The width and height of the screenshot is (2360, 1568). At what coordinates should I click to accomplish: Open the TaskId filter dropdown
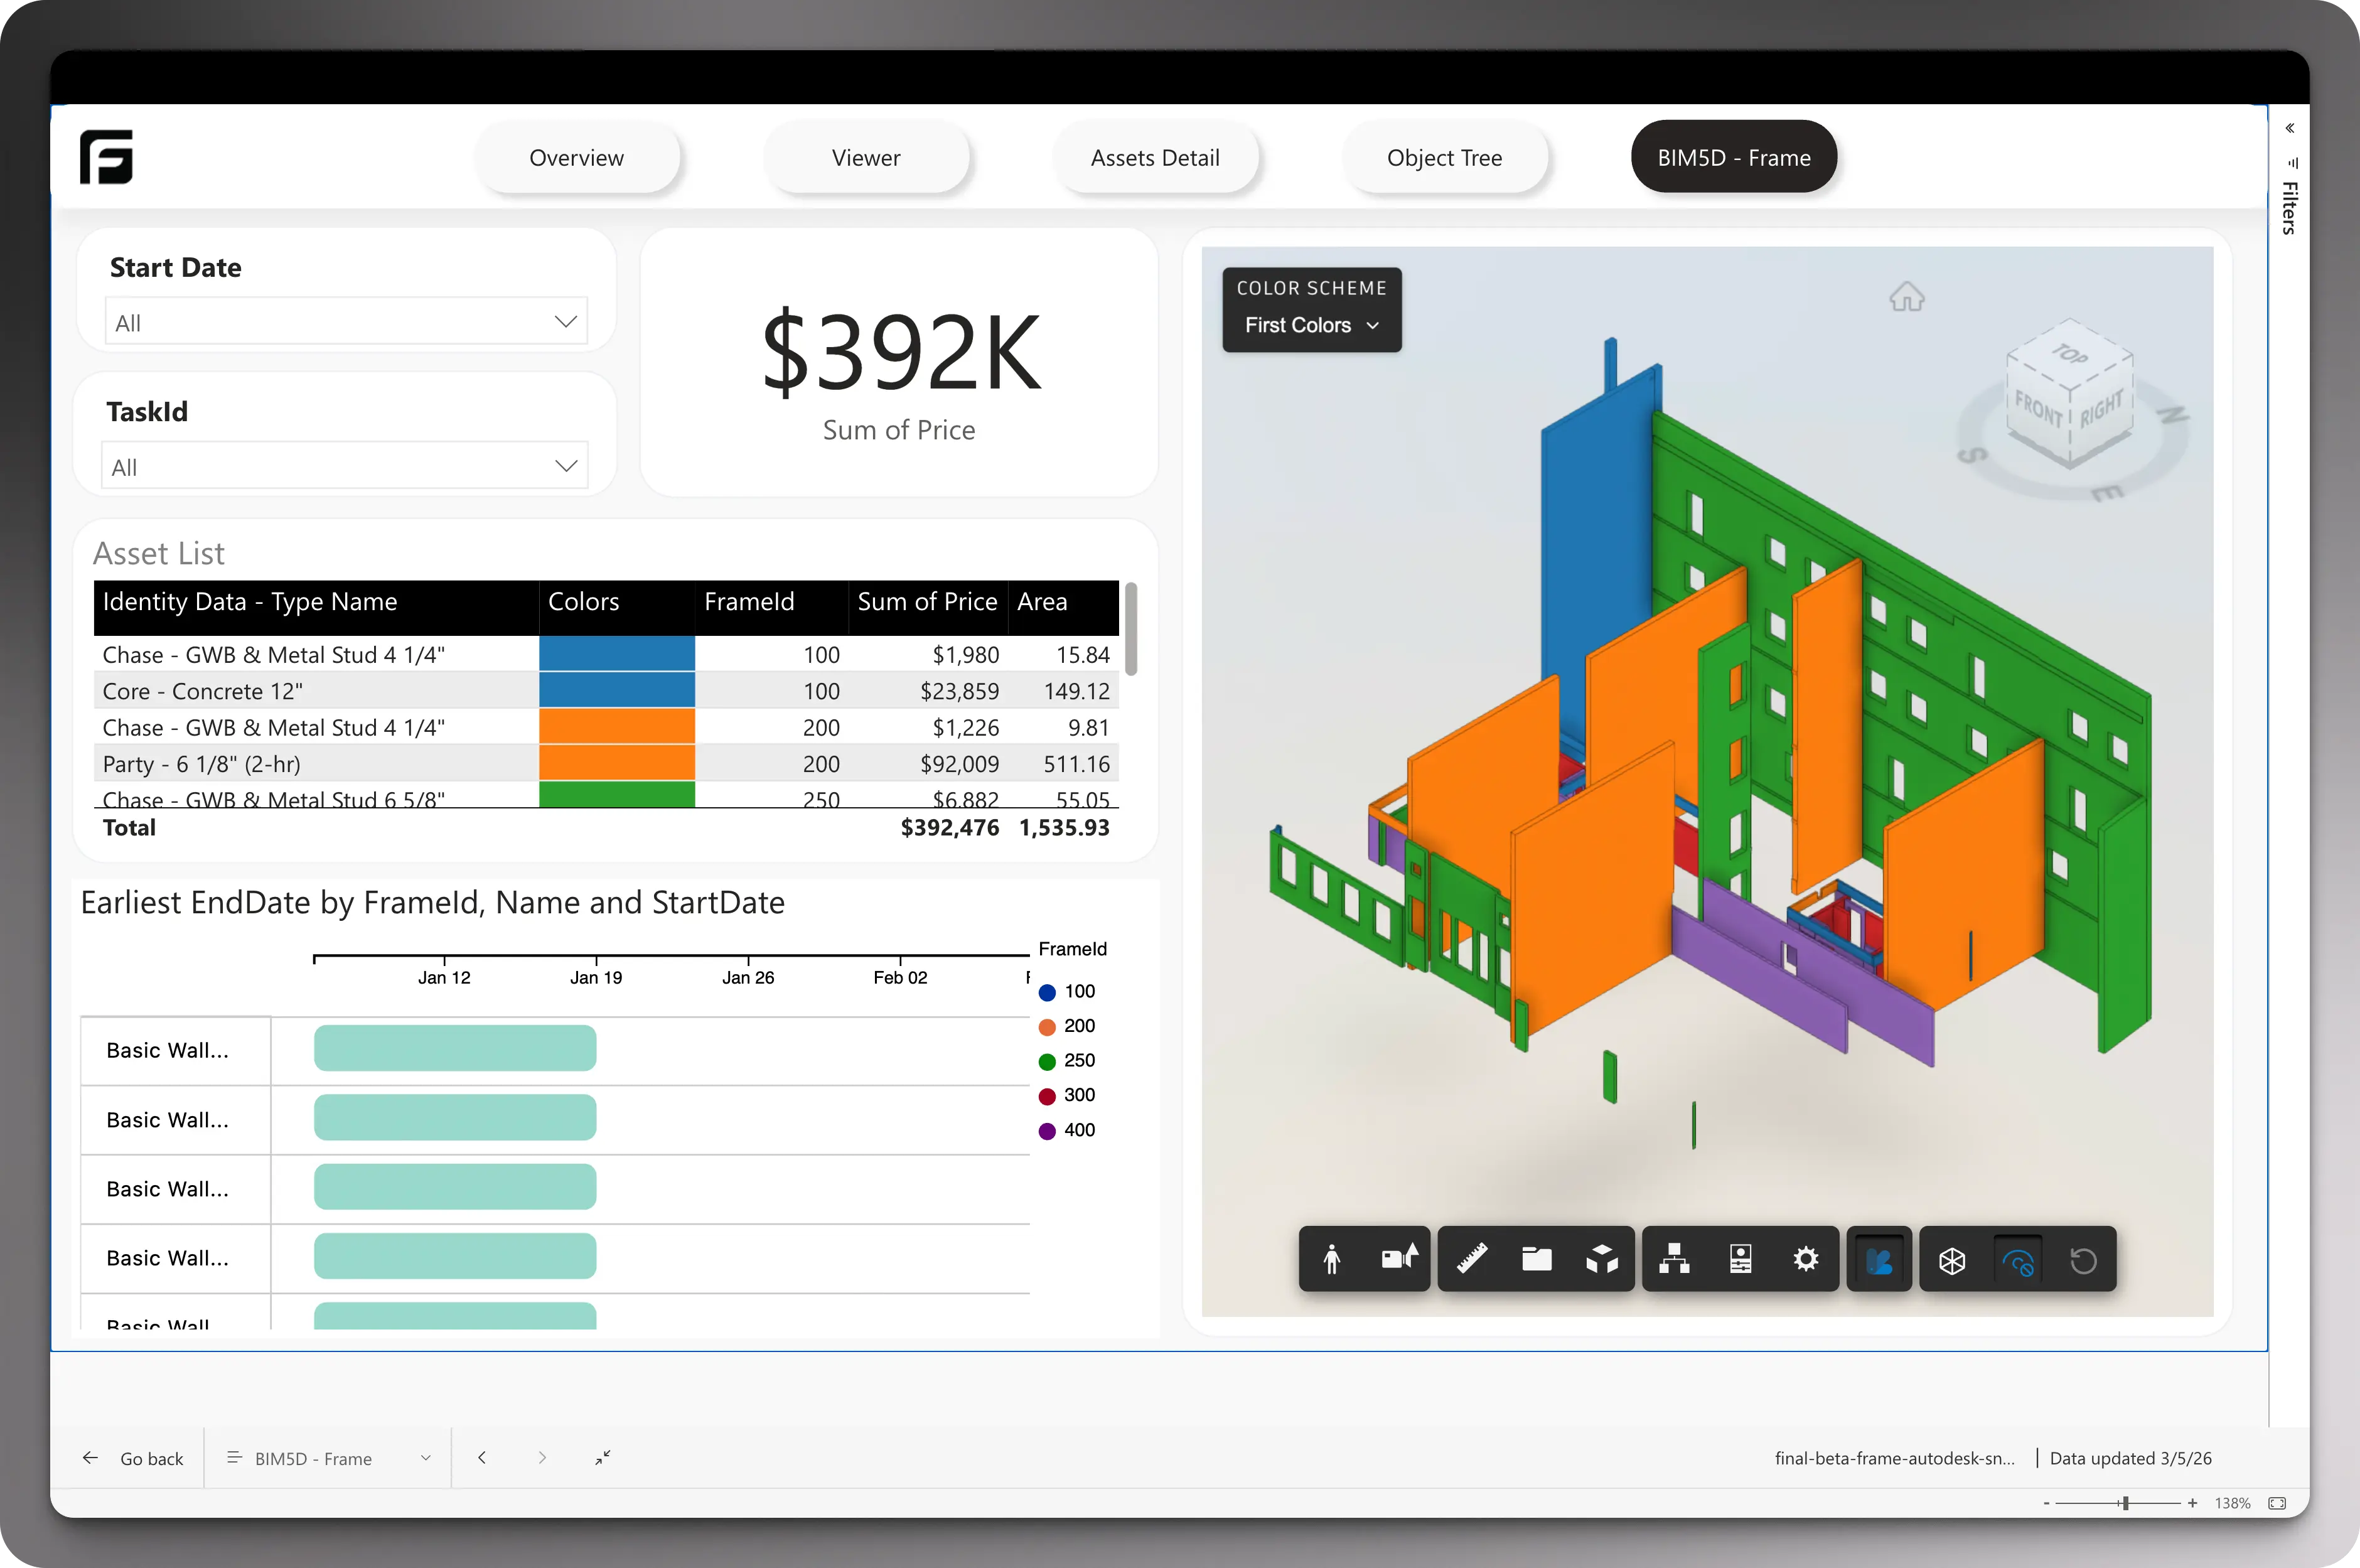(565, 465)
